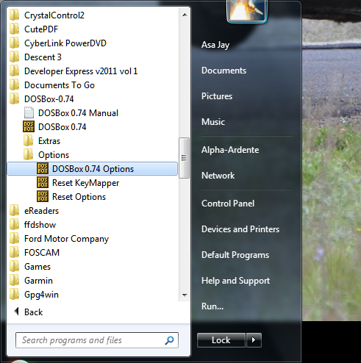Collapse the DOSBox-0.74 folder label
This screenshot has width=361, height=363.
click(x=49, y=99)
